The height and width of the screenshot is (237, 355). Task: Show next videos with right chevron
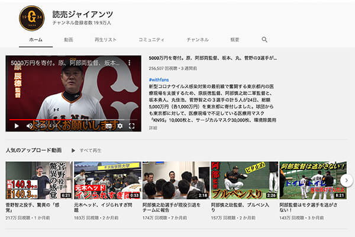(346, 180)
